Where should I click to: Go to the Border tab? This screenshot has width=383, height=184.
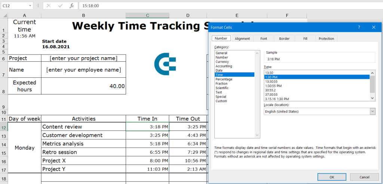point(284,39)
